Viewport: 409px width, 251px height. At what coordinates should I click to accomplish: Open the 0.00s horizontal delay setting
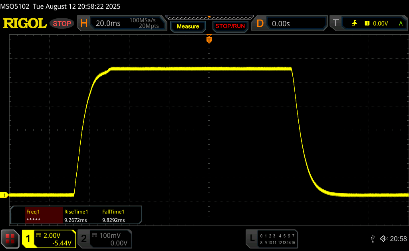[281, 24]
